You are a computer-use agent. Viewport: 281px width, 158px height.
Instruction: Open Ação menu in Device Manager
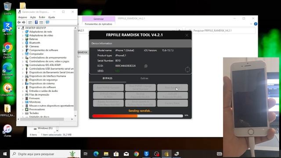click(x=33, y=17)
